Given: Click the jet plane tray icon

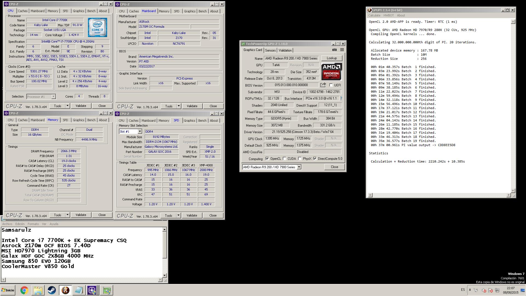Looking at the screenshot, I should click(x=476, y=290).
